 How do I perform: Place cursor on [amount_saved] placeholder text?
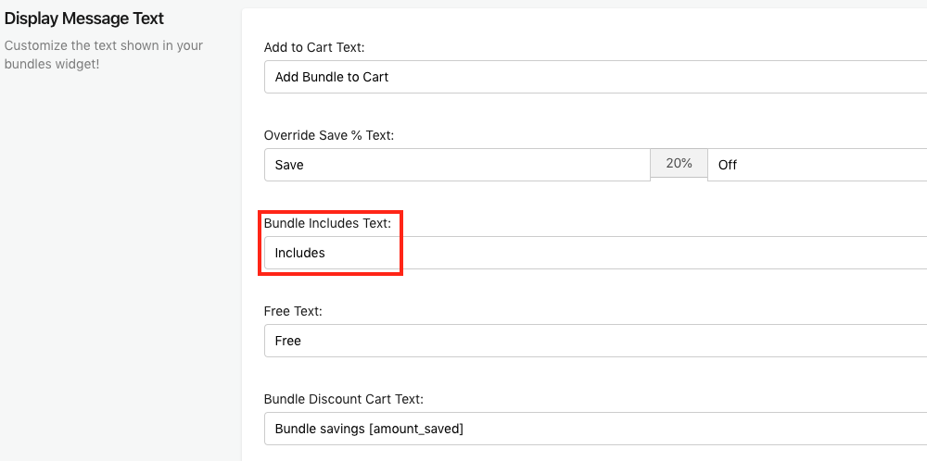tap(416, 430)
